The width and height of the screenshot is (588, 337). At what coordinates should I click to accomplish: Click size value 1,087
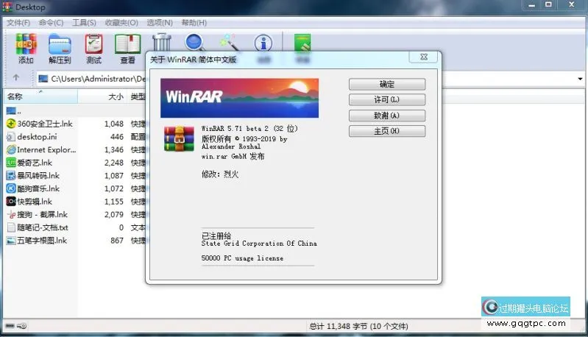pyautogui.click(x=114, y=175)
